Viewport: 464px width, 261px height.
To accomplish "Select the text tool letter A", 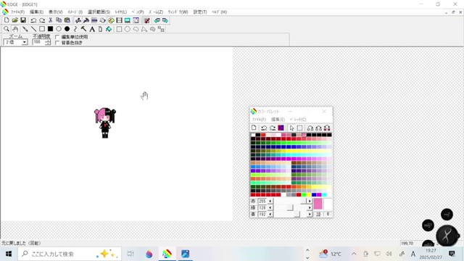I will coord(92,29).
